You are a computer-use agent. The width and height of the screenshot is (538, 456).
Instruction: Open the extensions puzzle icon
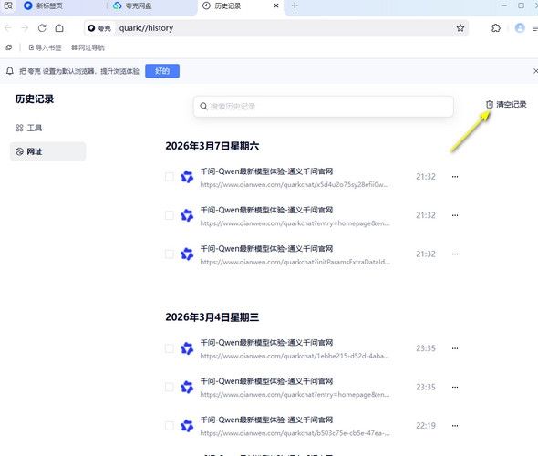pos(496,28)
